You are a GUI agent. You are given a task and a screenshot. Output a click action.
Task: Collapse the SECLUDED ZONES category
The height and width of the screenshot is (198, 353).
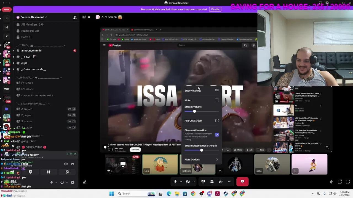tap(33, 104)
